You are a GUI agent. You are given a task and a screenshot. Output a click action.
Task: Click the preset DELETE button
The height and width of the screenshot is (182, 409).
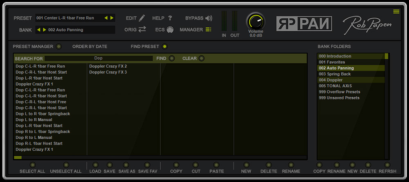click(x=269, y=165)
